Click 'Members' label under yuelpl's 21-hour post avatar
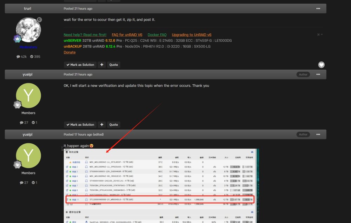Image resolution: width=351 pixels, height=223 pixels. tap(28, 113)
